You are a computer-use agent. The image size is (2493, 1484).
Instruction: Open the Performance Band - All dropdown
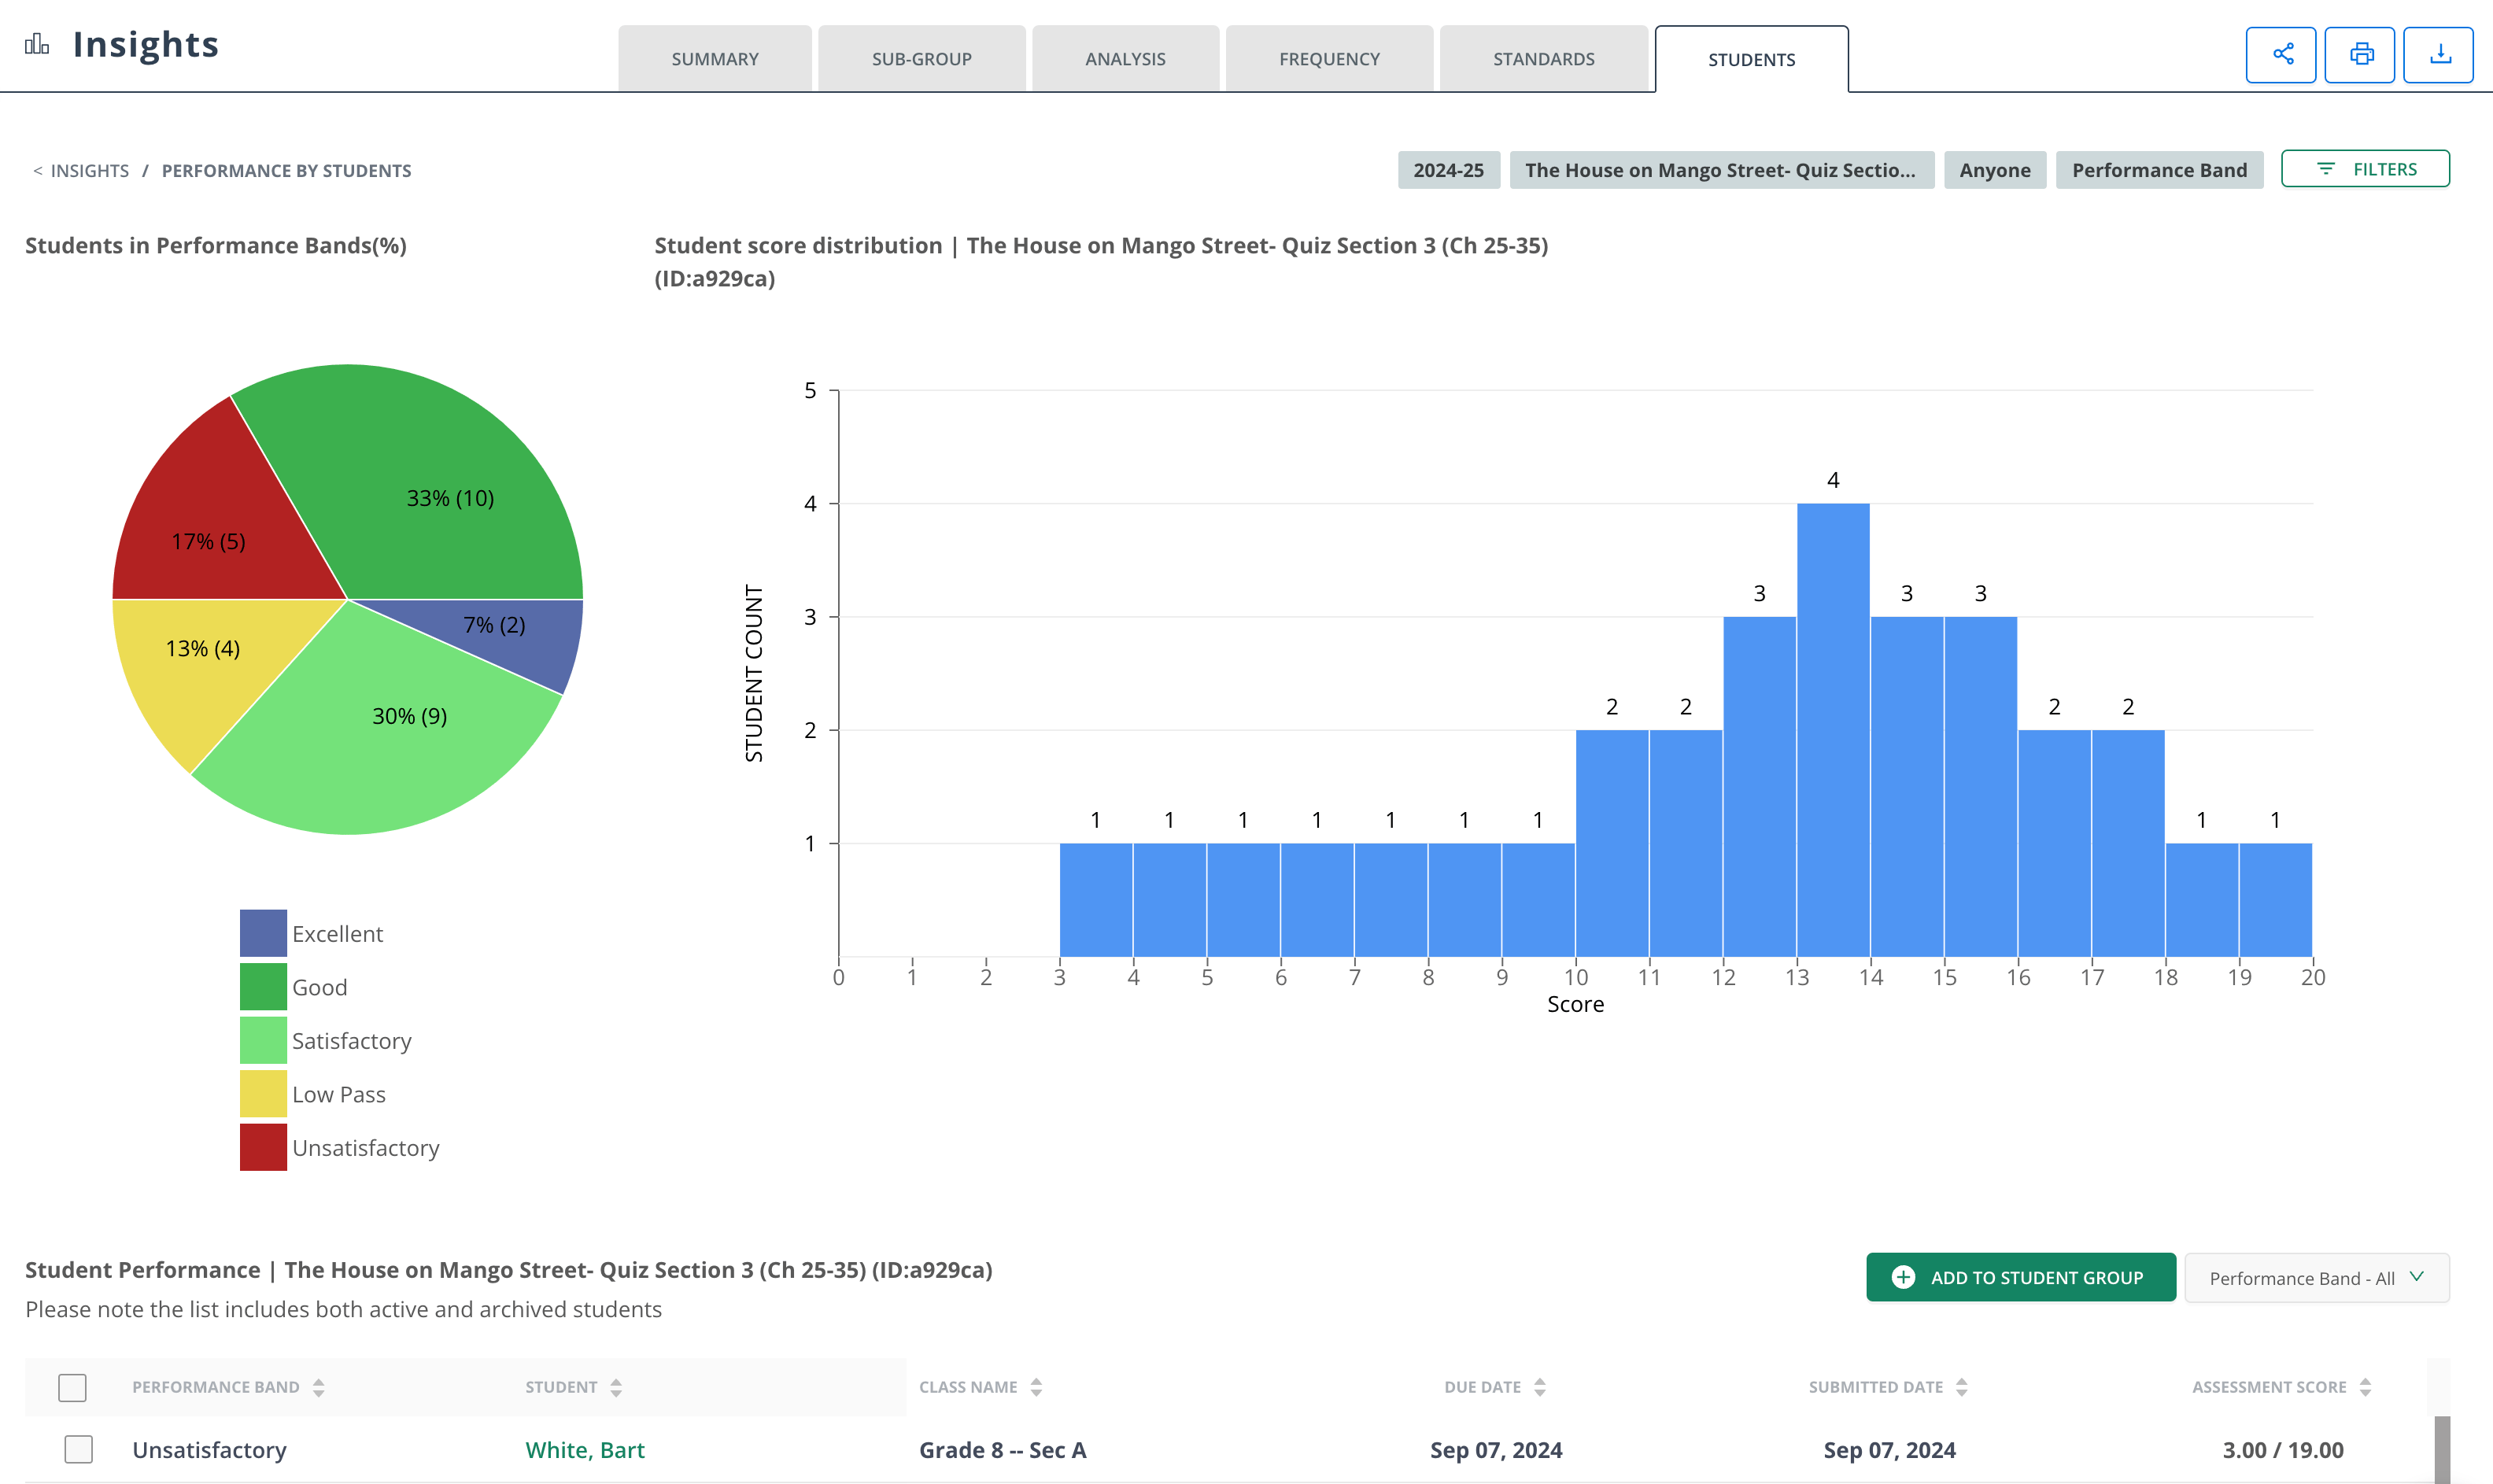point(2317,1277)
